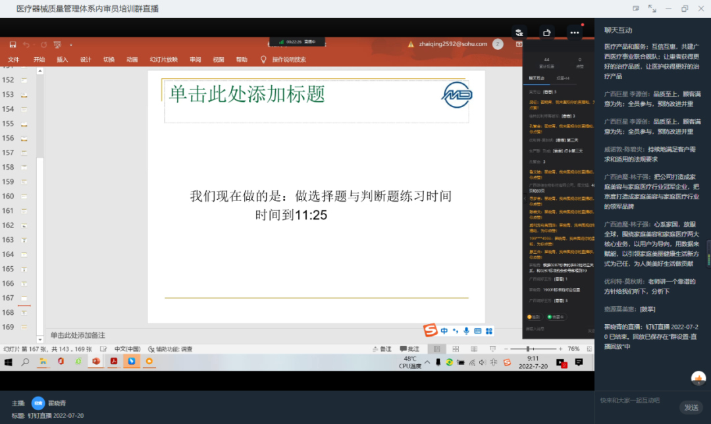Switch to the 开始 ribbon tab
This screenshot has width=711, height=424.
tap(39, 59)
